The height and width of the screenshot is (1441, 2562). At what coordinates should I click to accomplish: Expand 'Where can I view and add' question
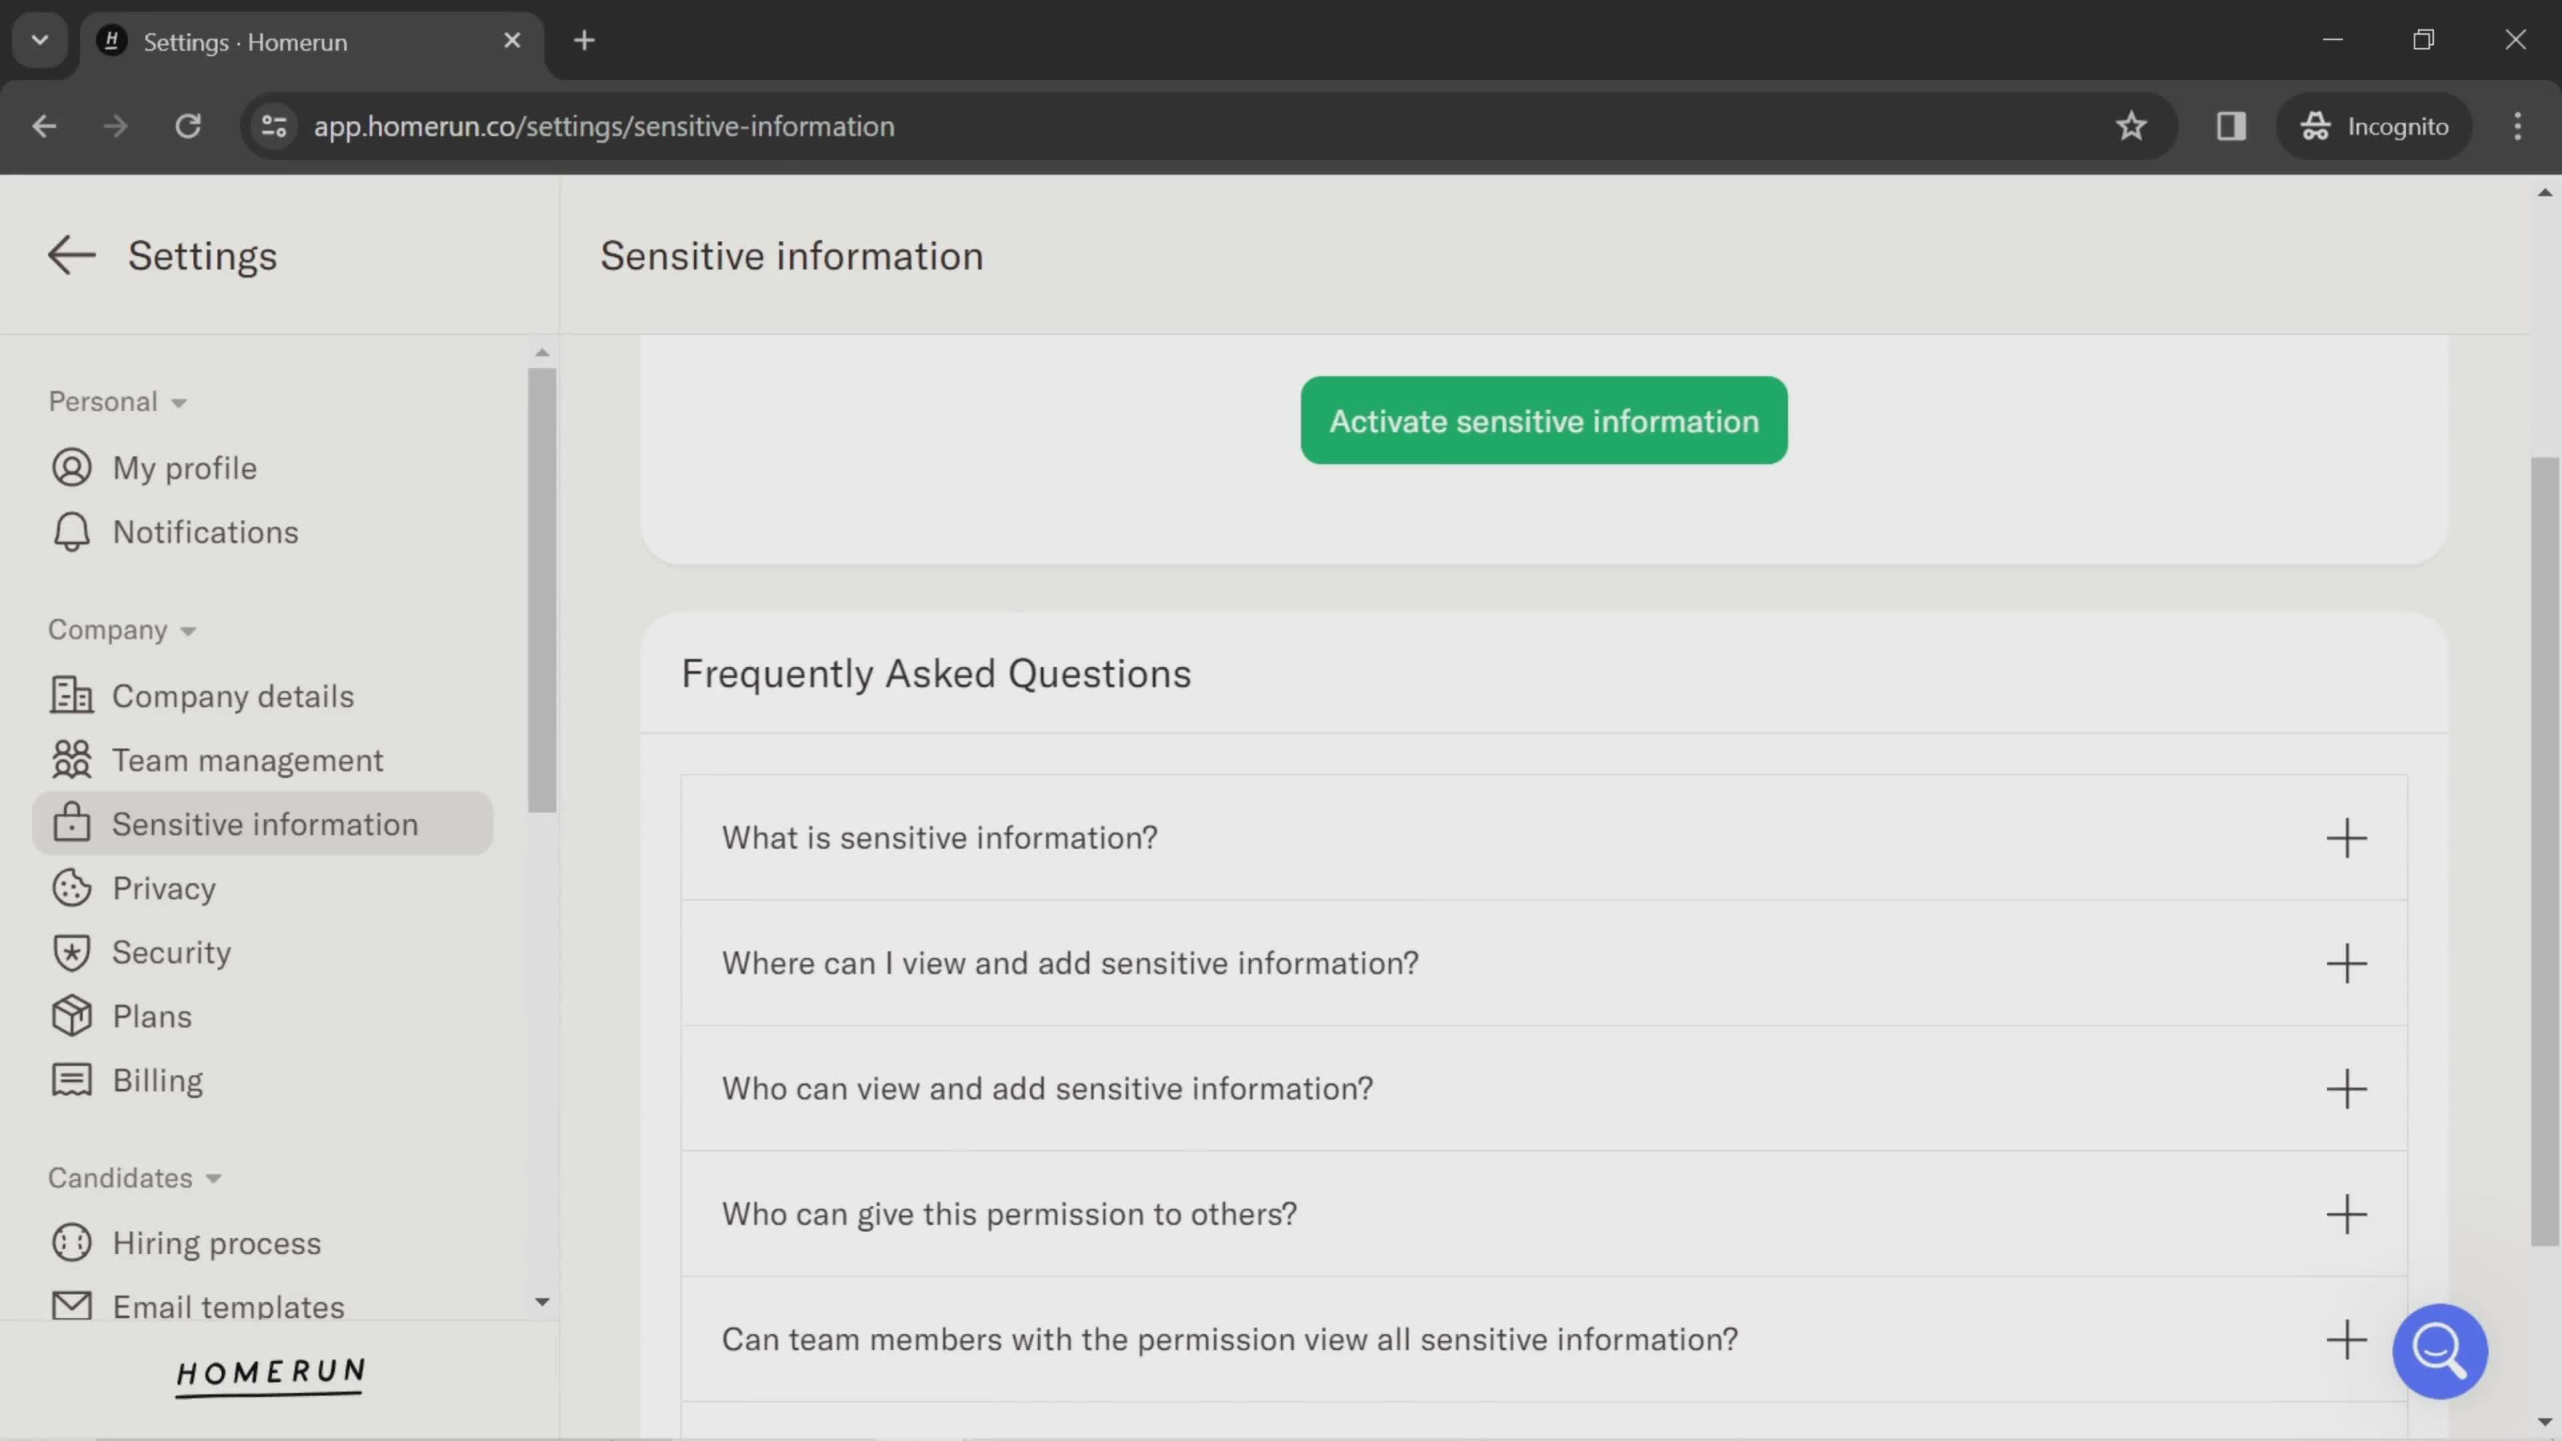coord(1544,963)
